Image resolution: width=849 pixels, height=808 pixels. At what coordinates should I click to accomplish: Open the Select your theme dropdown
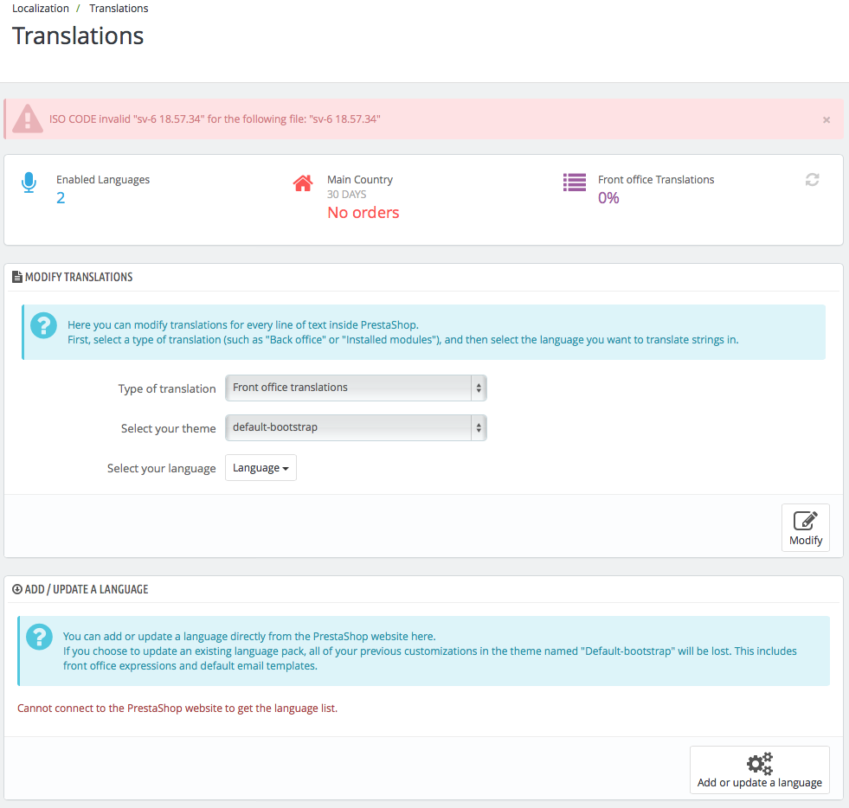pos(356,427)
